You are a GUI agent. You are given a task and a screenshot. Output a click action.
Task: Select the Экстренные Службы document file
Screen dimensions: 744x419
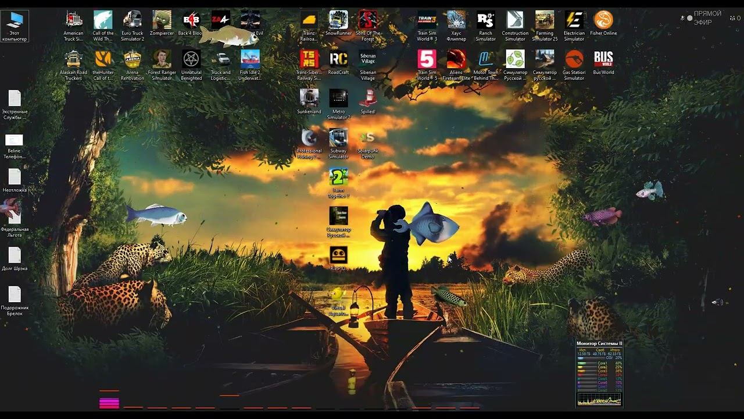pos(15,105)
